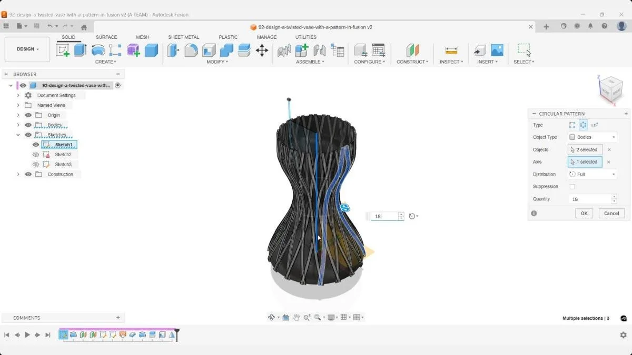
Task: Select the Zoom tool
Action: click(307, 317)
